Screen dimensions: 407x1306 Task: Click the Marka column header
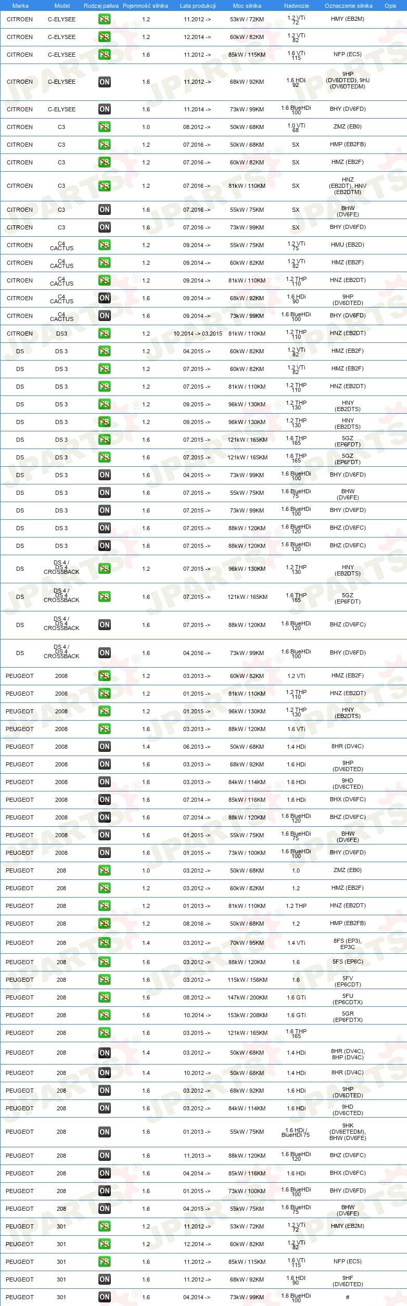click(x=20, y=6)
